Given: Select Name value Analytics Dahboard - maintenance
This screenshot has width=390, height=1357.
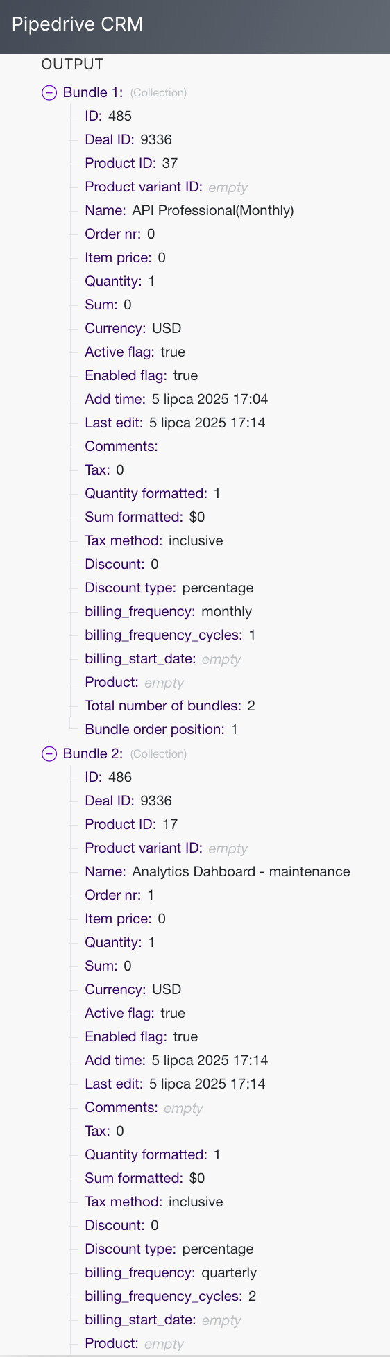Looking at the screenshot, I should point(241,871).
